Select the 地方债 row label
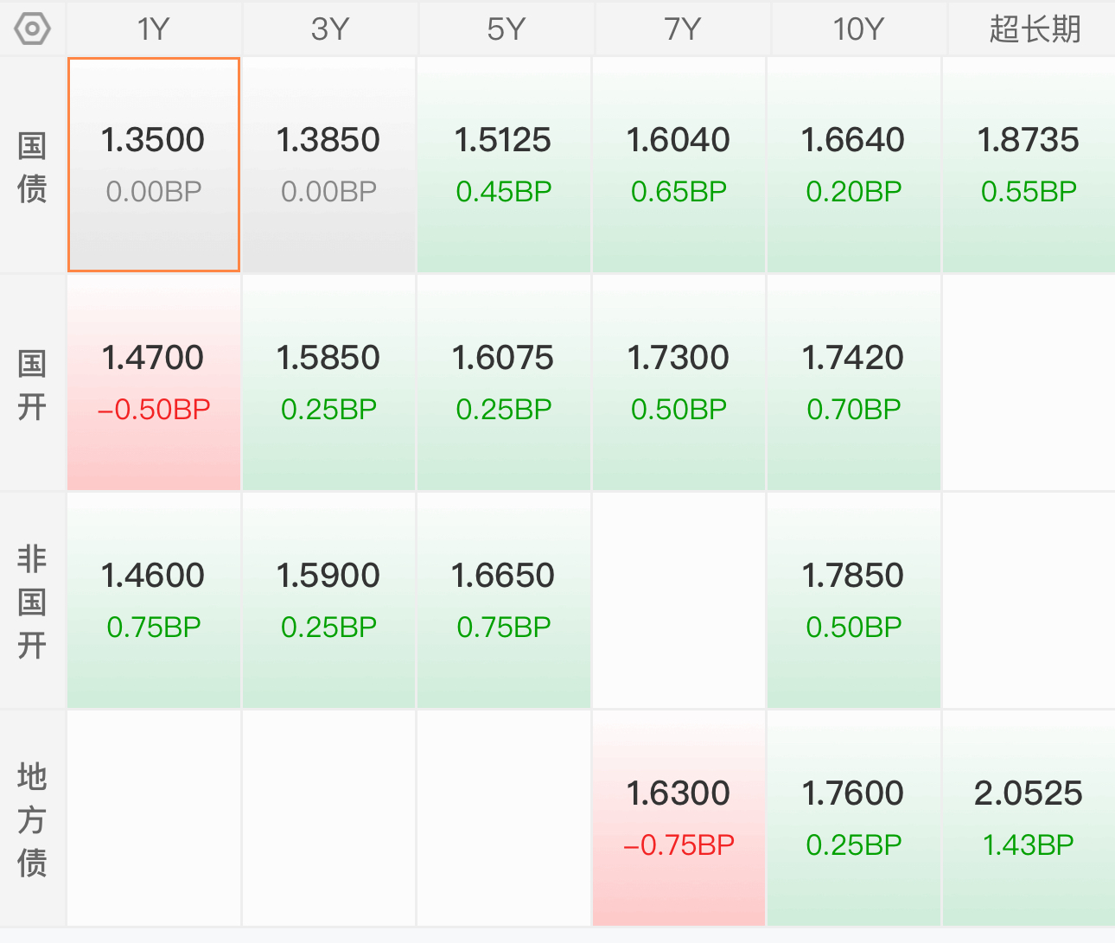This screenshot has width=1115, height=943. coord(32,819)
